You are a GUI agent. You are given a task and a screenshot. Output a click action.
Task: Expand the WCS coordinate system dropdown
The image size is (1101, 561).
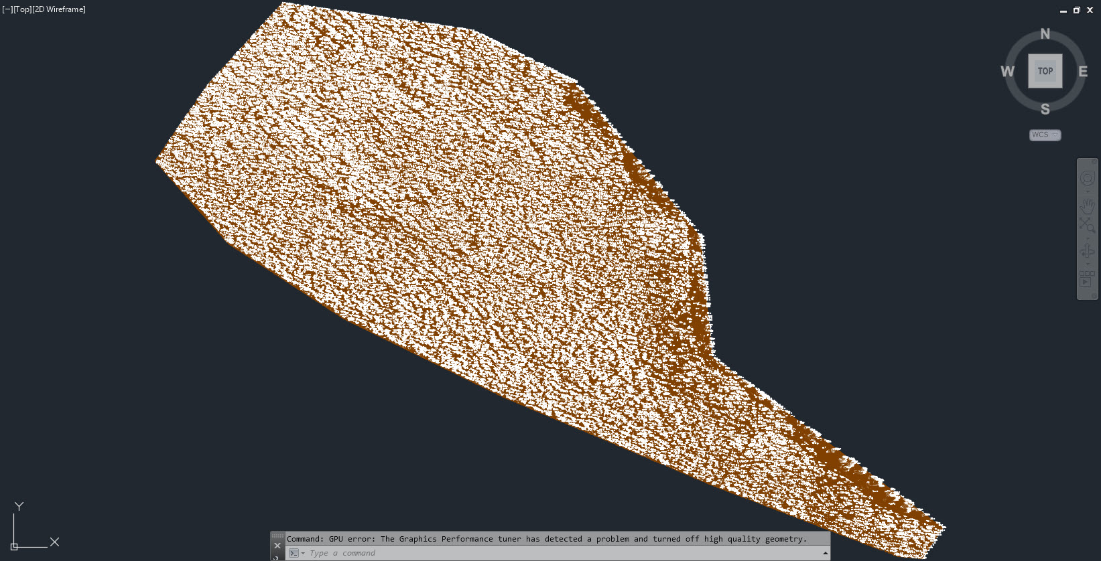pos(1055,135)
